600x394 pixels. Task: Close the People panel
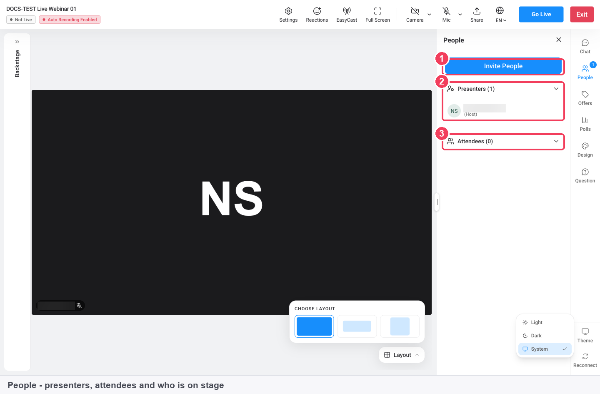(x=559, y=40)
